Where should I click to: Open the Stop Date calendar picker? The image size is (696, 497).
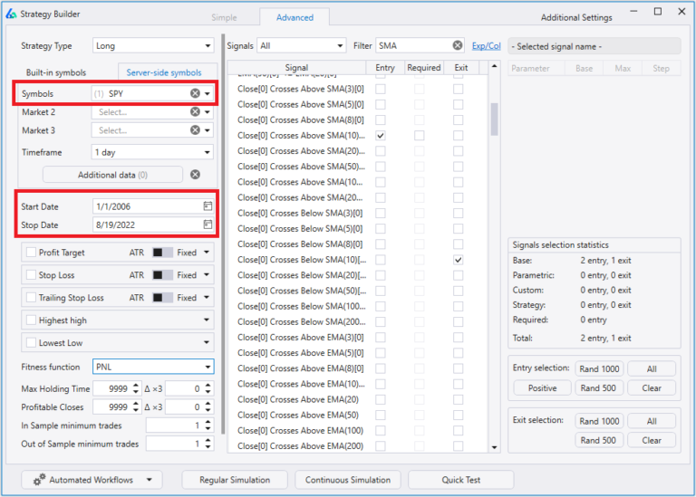click(x=208, y=225)
